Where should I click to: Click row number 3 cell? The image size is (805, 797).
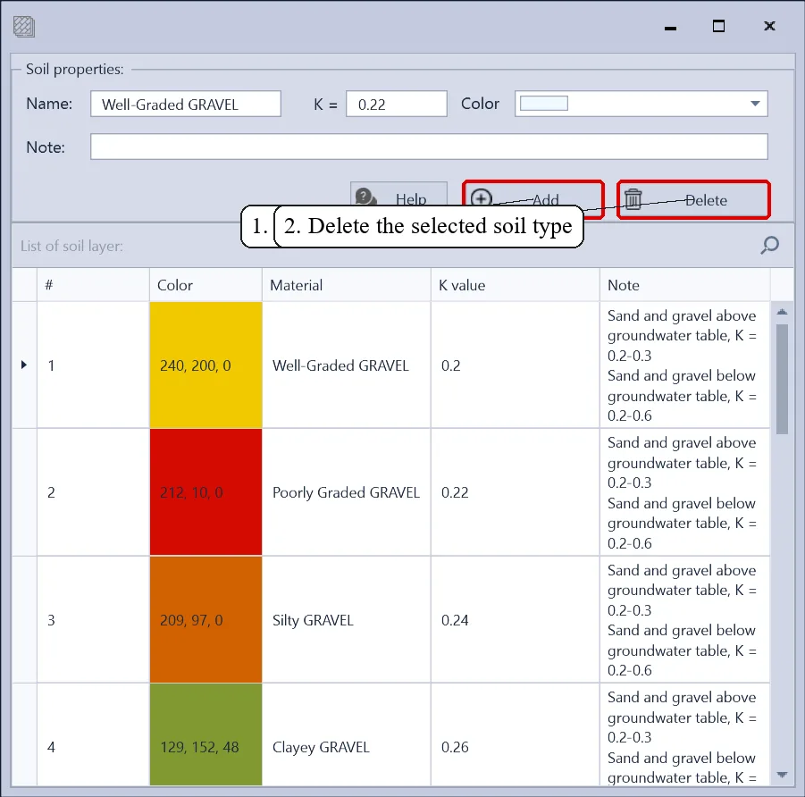(x=94, y=620)
